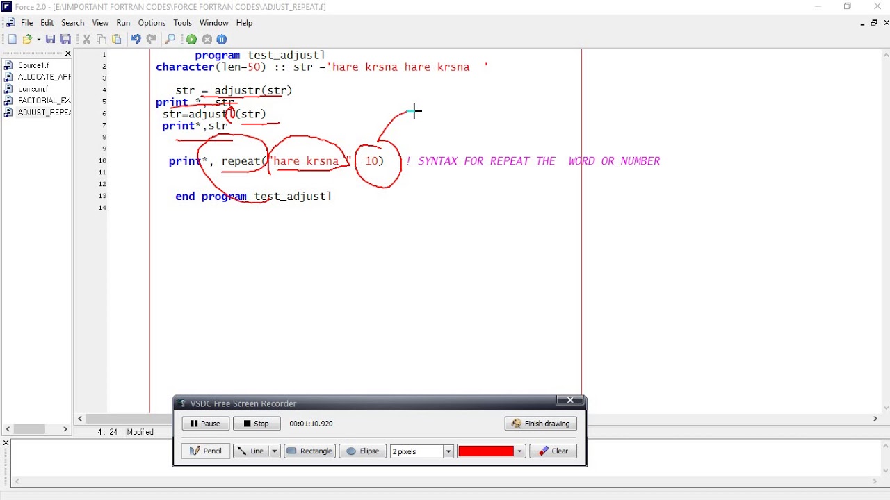Close the VSDC Free Screen Recorder panel
890x500 pixels.
point(570,400)
